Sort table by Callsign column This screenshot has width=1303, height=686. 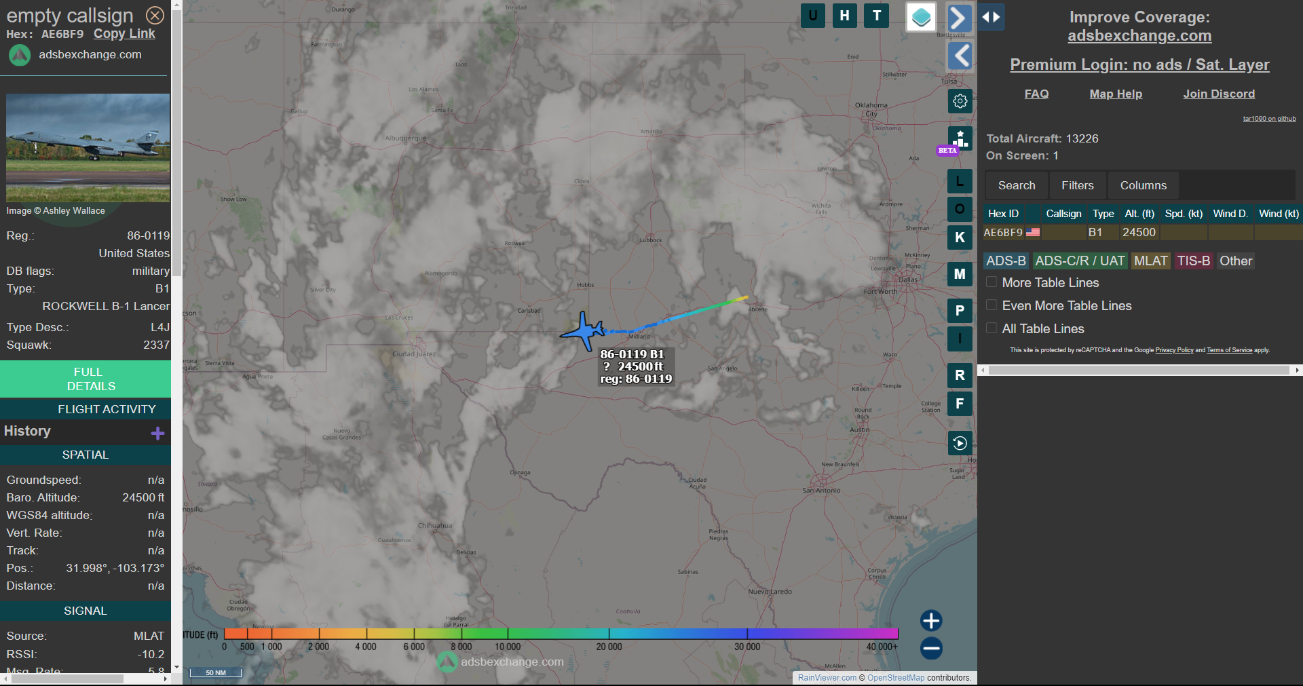coord(1063,214)
